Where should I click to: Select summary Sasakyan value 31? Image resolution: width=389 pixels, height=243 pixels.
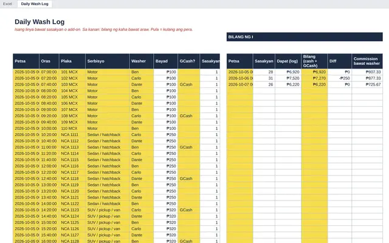264,78
